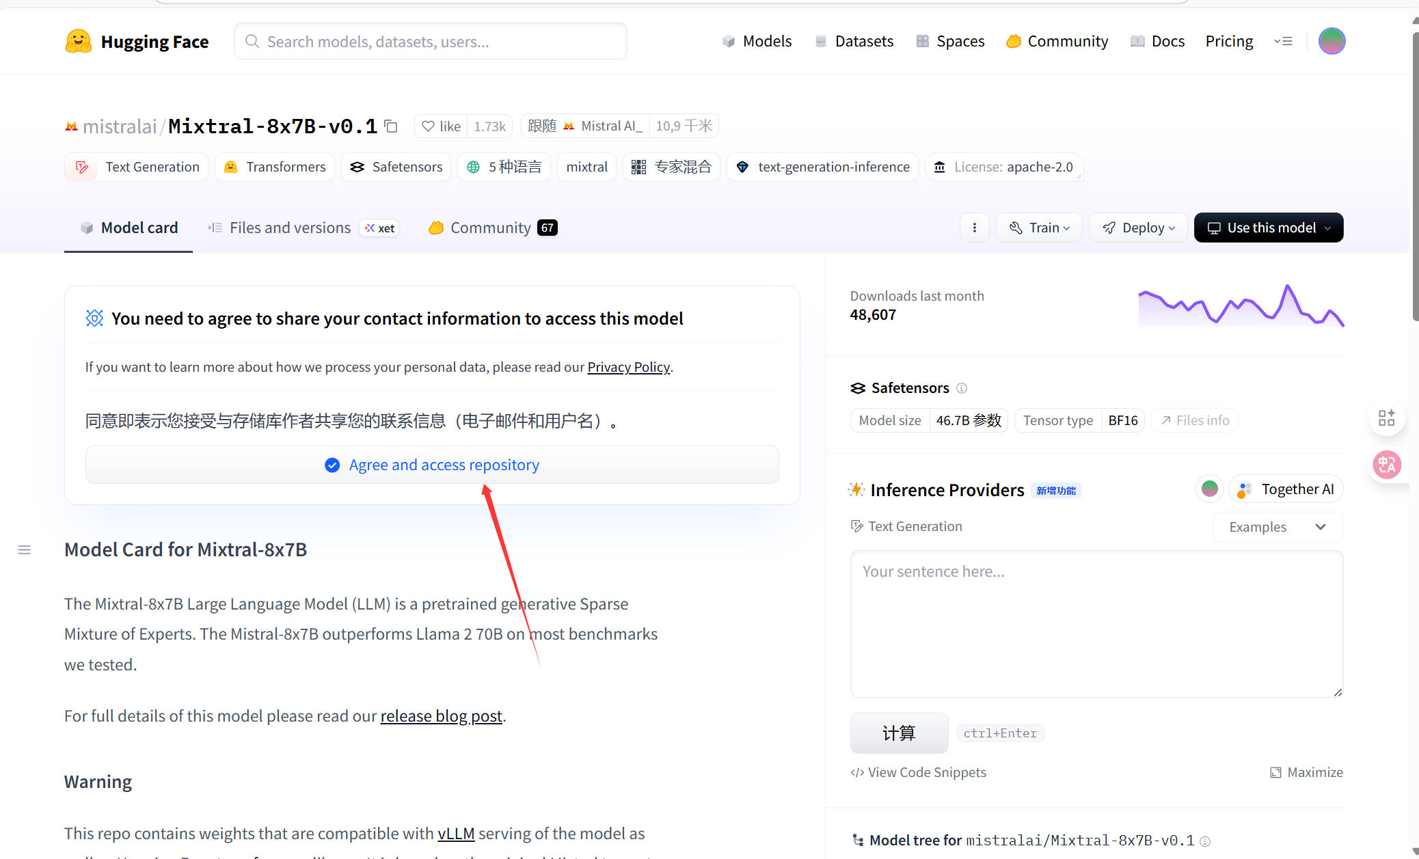Open the Use this model dropdown
The height and width of the screenshot is (859, 1419).
click(1268, 228)
